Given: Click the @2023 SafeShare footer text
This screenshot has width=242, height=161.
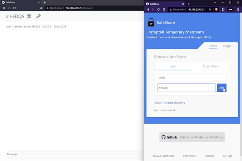Looking at the screenshot, I should pos(163,156).
